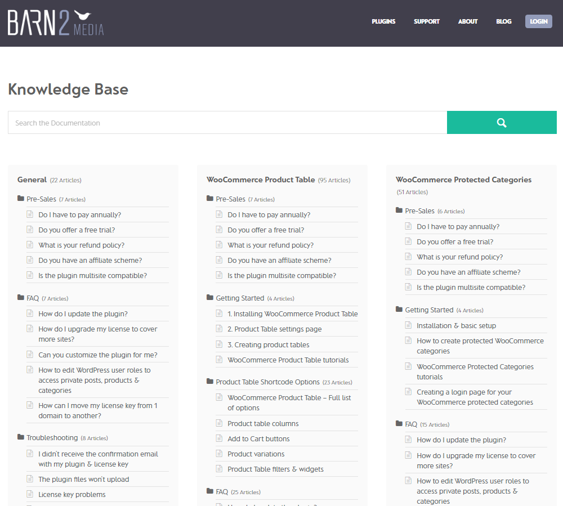Focus the Search the Documentation field

coord(227,122)
